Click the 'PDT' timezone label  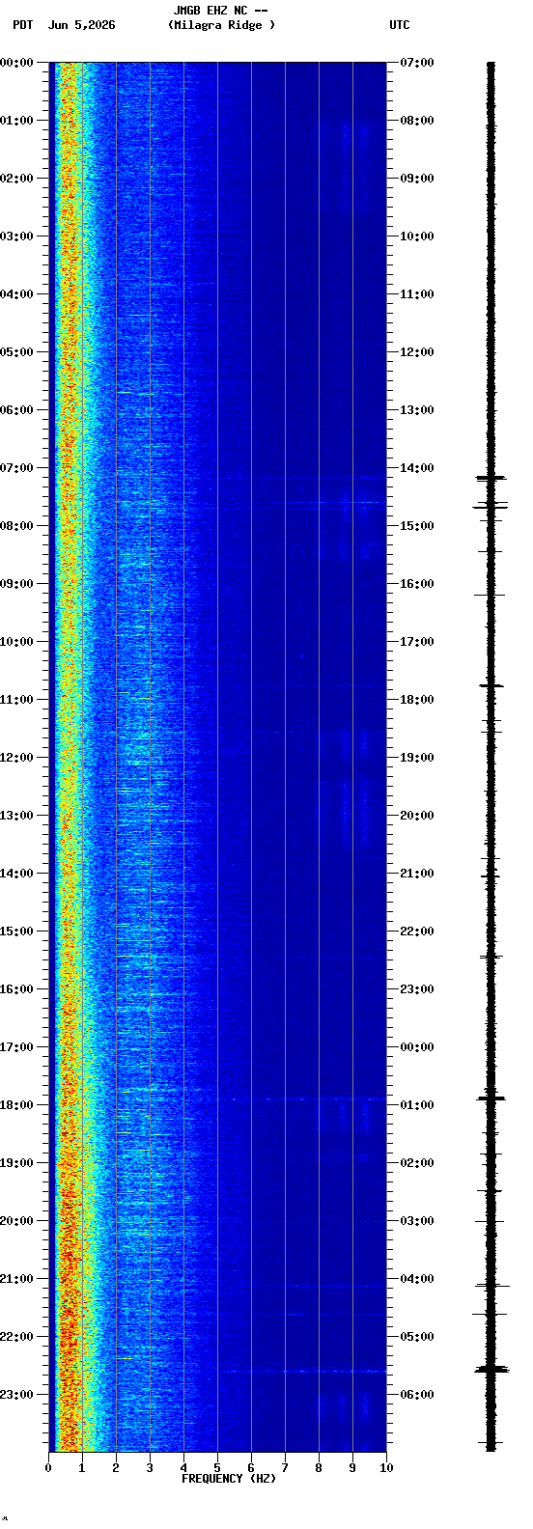[22, 25]
